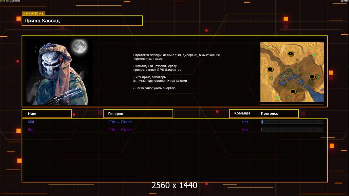Select player Mal in the list
Screen dimensions: 349x196
click(x=31, y=122)
